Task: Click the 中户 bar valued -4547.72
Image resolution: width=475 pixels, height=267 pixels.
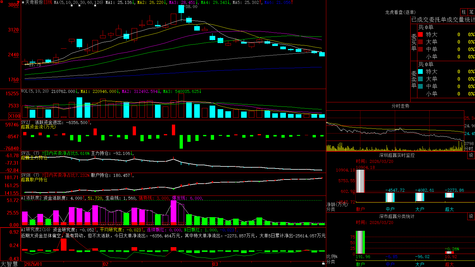Action: pyautogui.click(x=390, y=197)
